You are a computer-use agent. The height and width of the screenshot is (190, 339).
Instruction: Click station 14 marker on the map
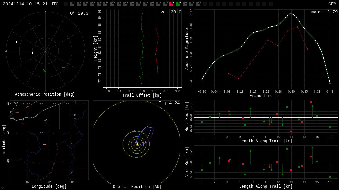pos(71,147)
